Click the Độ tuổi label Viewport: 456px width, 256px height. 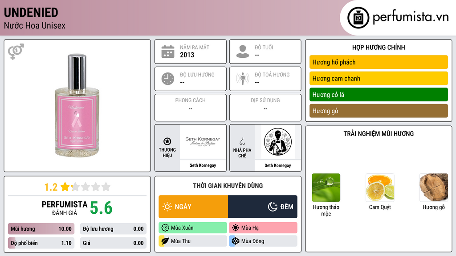coord(264,47)
